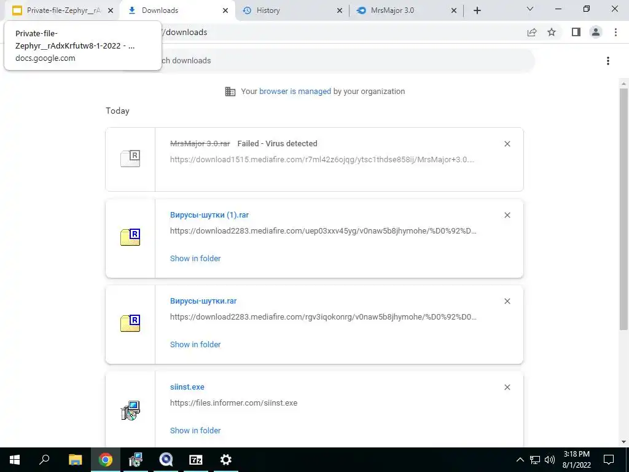The image size is (629, 472).
Task: Remove MrsMajor 3.0.rar from list
Action: [507, 144]
